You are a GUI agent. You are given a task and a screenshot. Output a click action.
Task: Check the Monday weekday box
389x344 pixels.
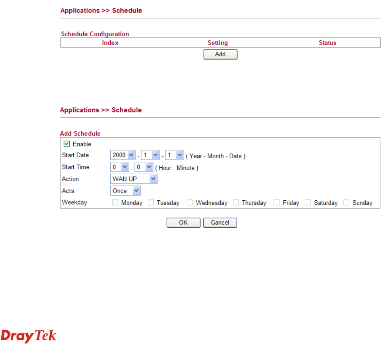click(115, 202)
